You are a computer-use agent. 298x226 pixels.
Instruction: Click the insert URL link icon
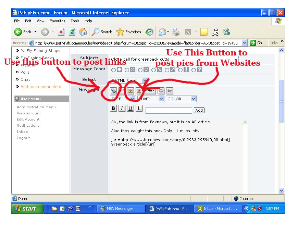[113, 91]
